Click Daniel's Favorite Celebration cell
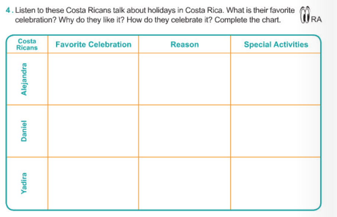 (93, 131)
